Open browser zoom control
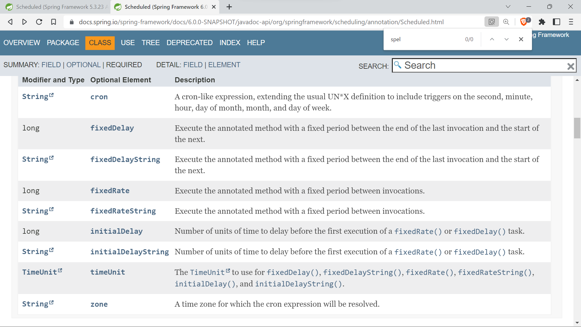 (506, 22)
